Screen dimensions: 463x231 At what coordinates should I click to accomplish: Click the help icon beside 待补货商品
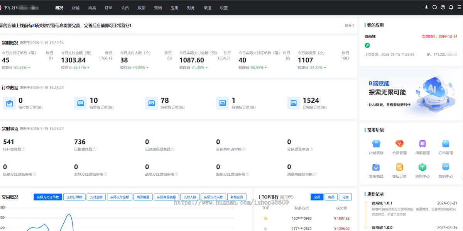point(24,149)
